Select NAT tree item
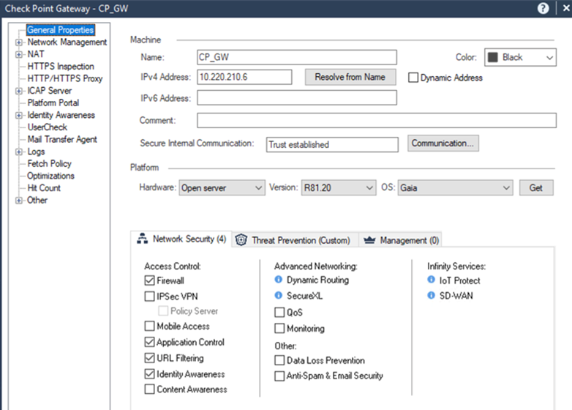Image resolution: width=572 pixels, height=410 pixels. coord(36,54)
